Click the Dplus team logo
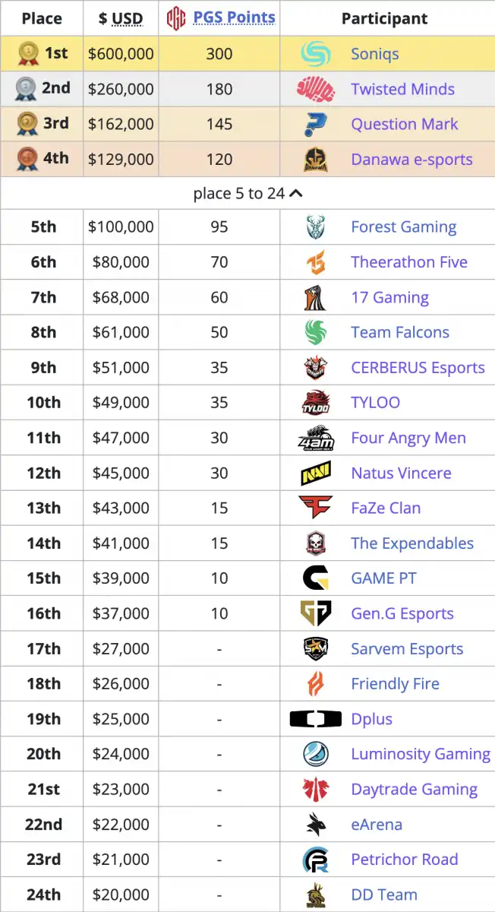This screenshot has height=912, width=495. [x=316, y=718]
